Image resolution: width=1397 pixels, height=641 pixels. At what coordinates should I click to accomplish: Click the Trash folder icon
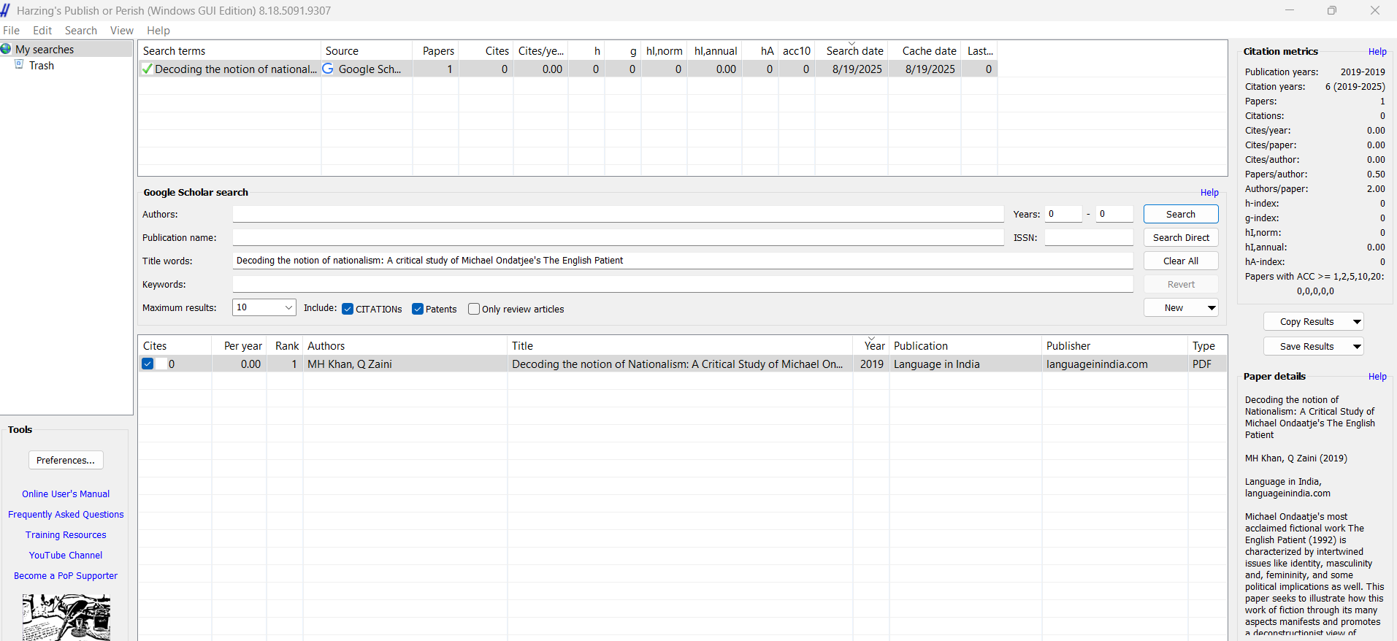click(20, 65)
